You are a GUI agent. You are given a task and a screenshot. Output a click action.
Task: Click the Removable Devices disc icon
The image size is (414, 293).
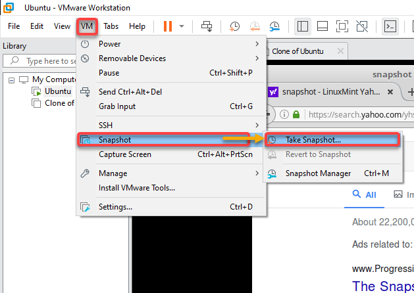click(85, 58)
